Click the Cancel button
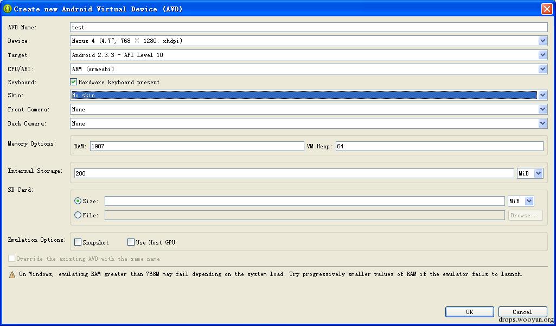This screenshot has width=556, height=326. [x=523, y=312]
